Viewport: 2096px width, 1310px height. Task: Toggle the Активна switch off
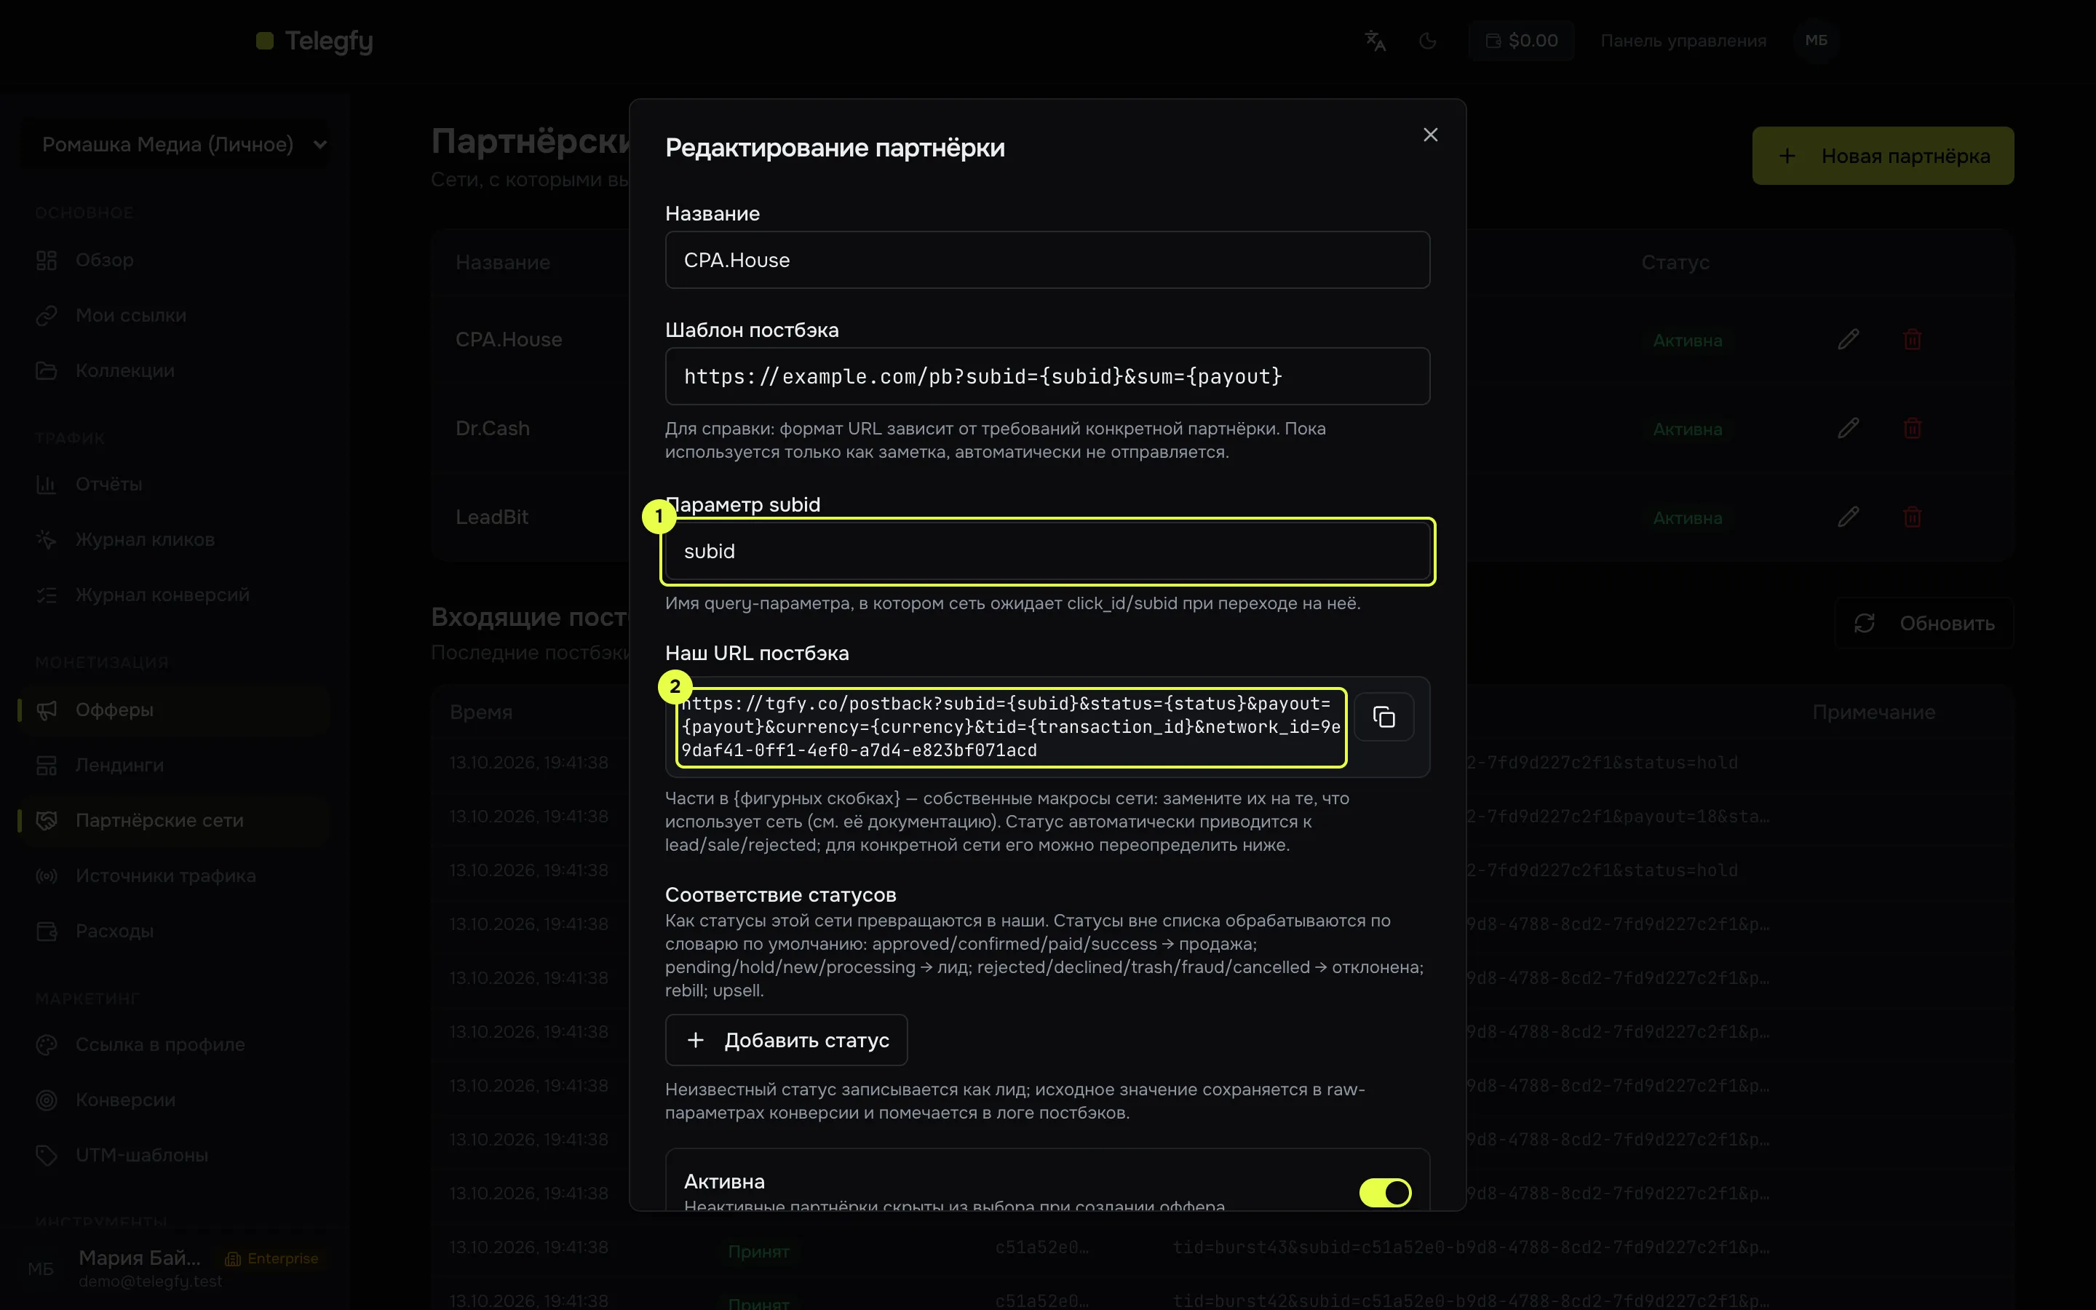click(1385, 1192)
